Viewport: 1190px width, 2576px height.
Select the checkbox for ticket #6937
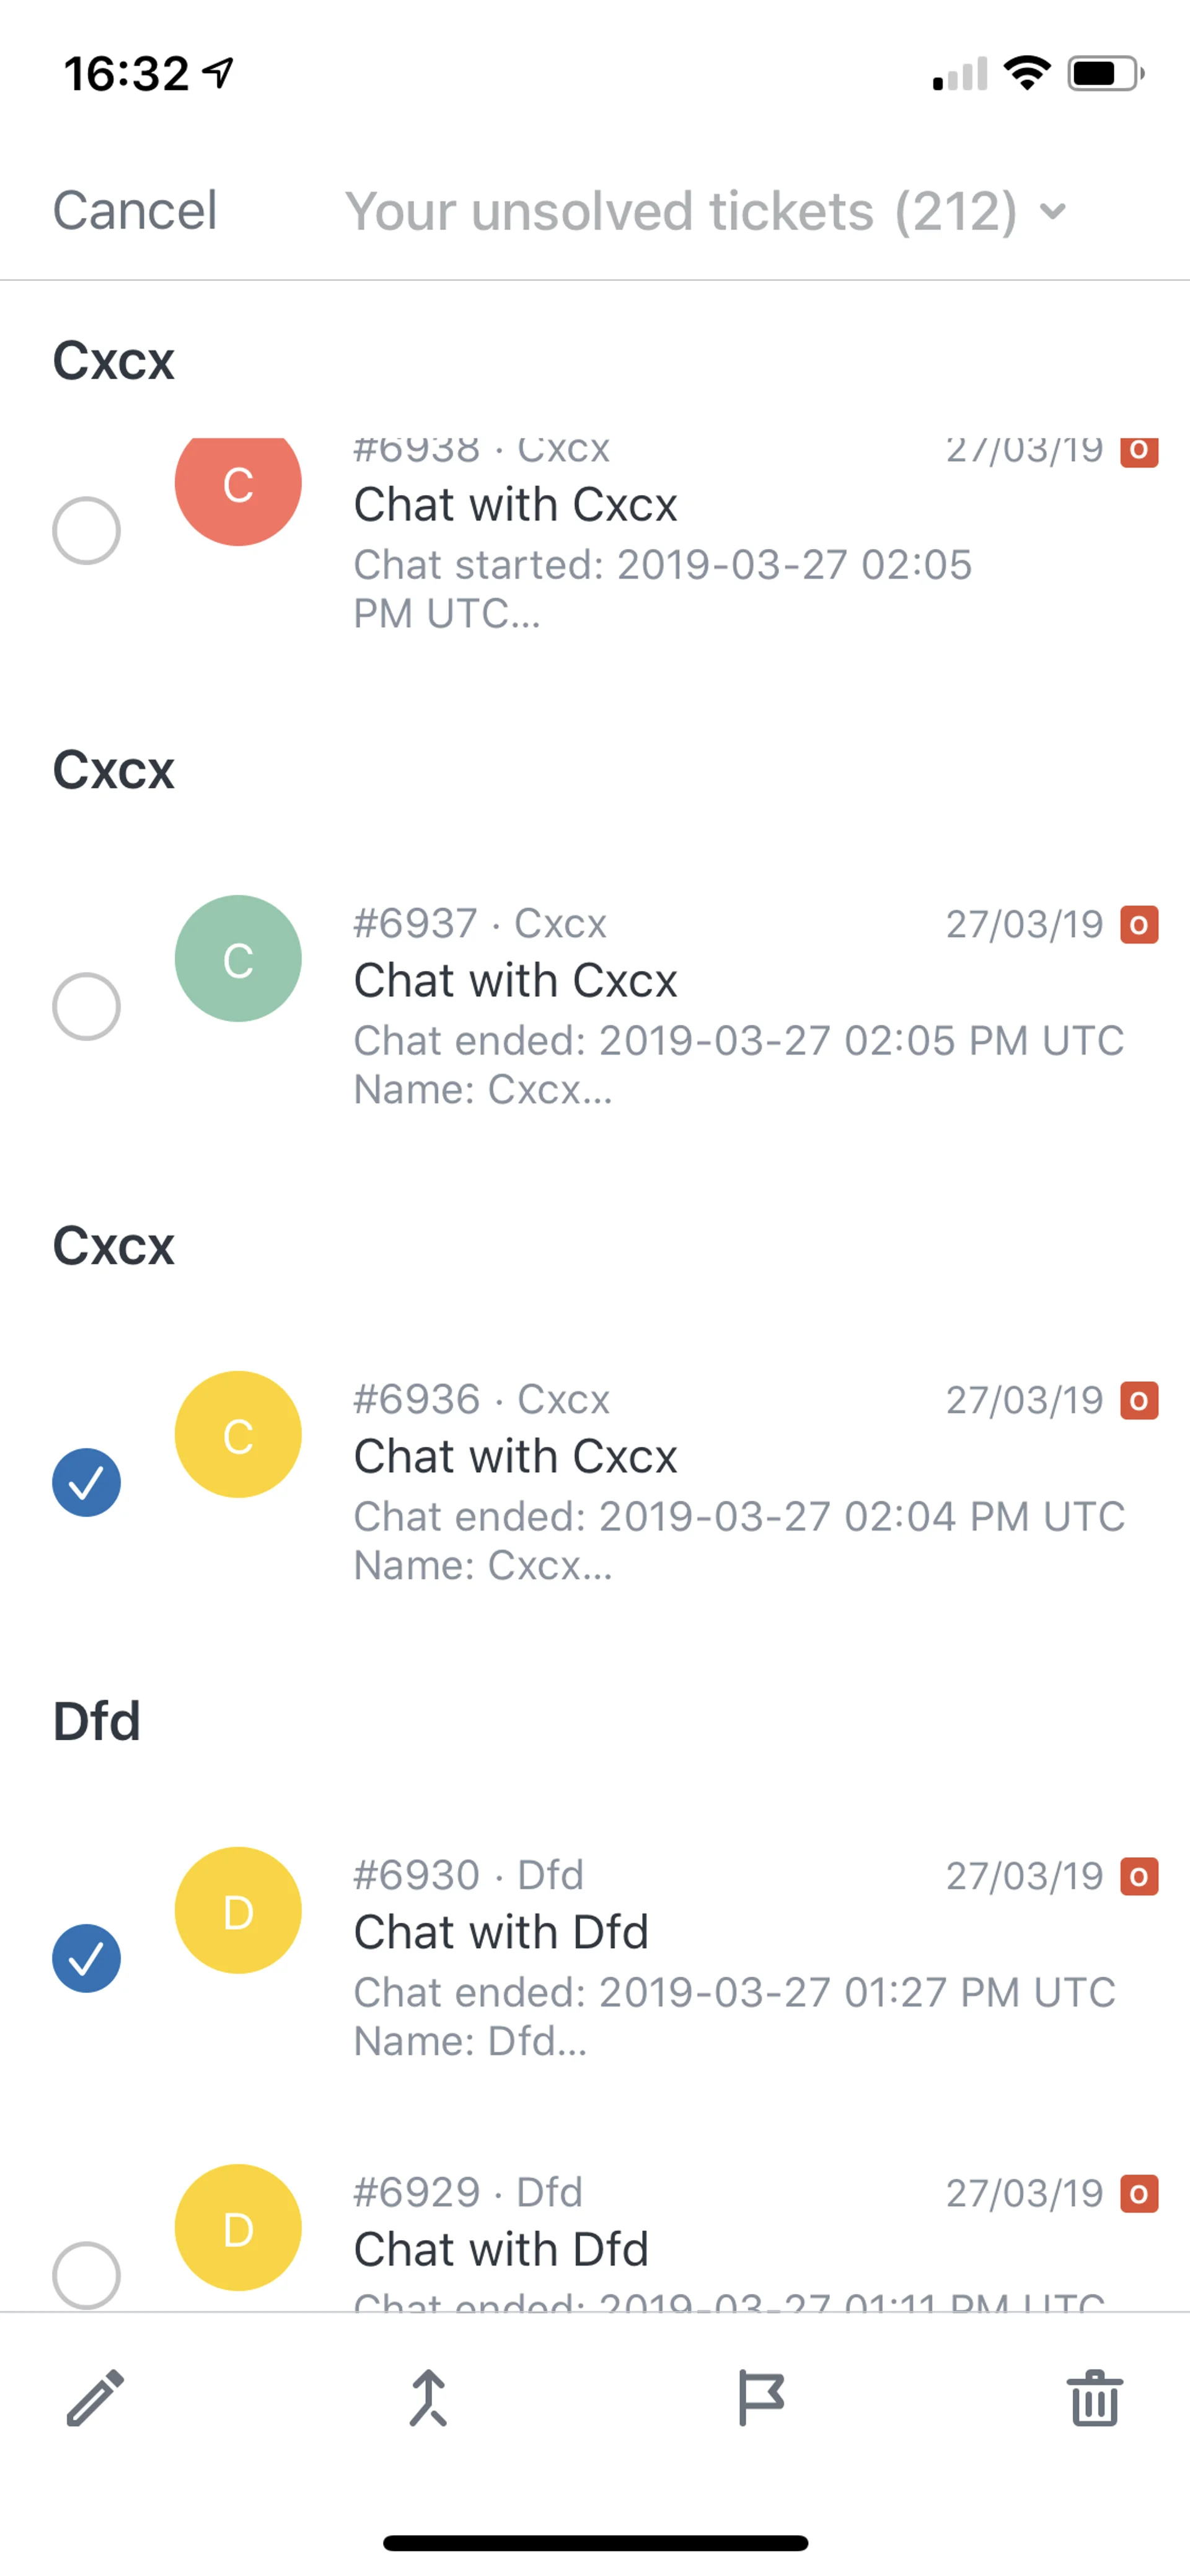tap(87, 1006)
